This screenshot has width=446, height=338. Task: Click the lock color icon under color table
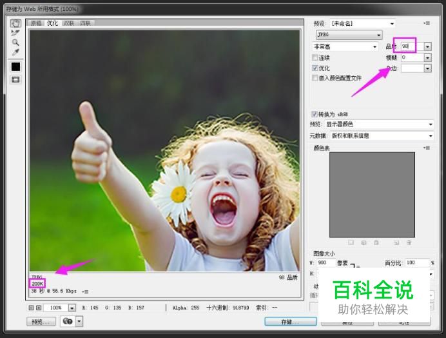point(376,243)
